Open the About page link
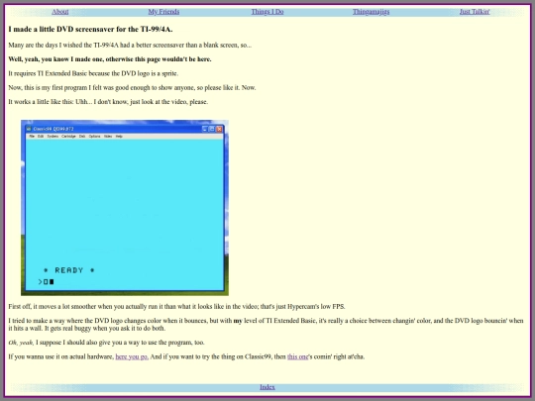 [x=60, y=12]
